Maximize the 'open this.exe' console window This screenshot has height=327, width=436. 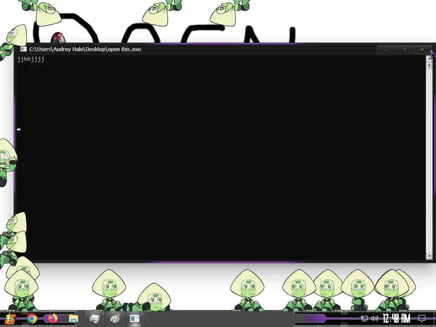click(404, 50)
